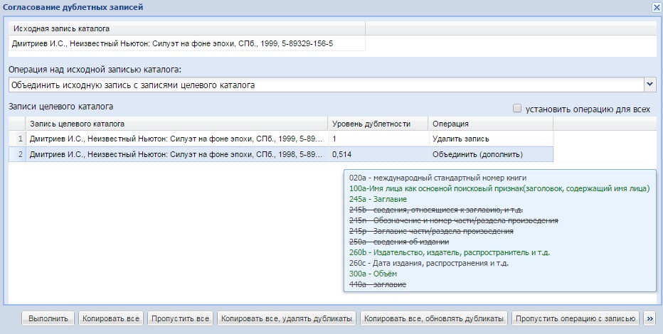
Task: Click '245a - Заглавие' field entry
Action: coord(378,199)
